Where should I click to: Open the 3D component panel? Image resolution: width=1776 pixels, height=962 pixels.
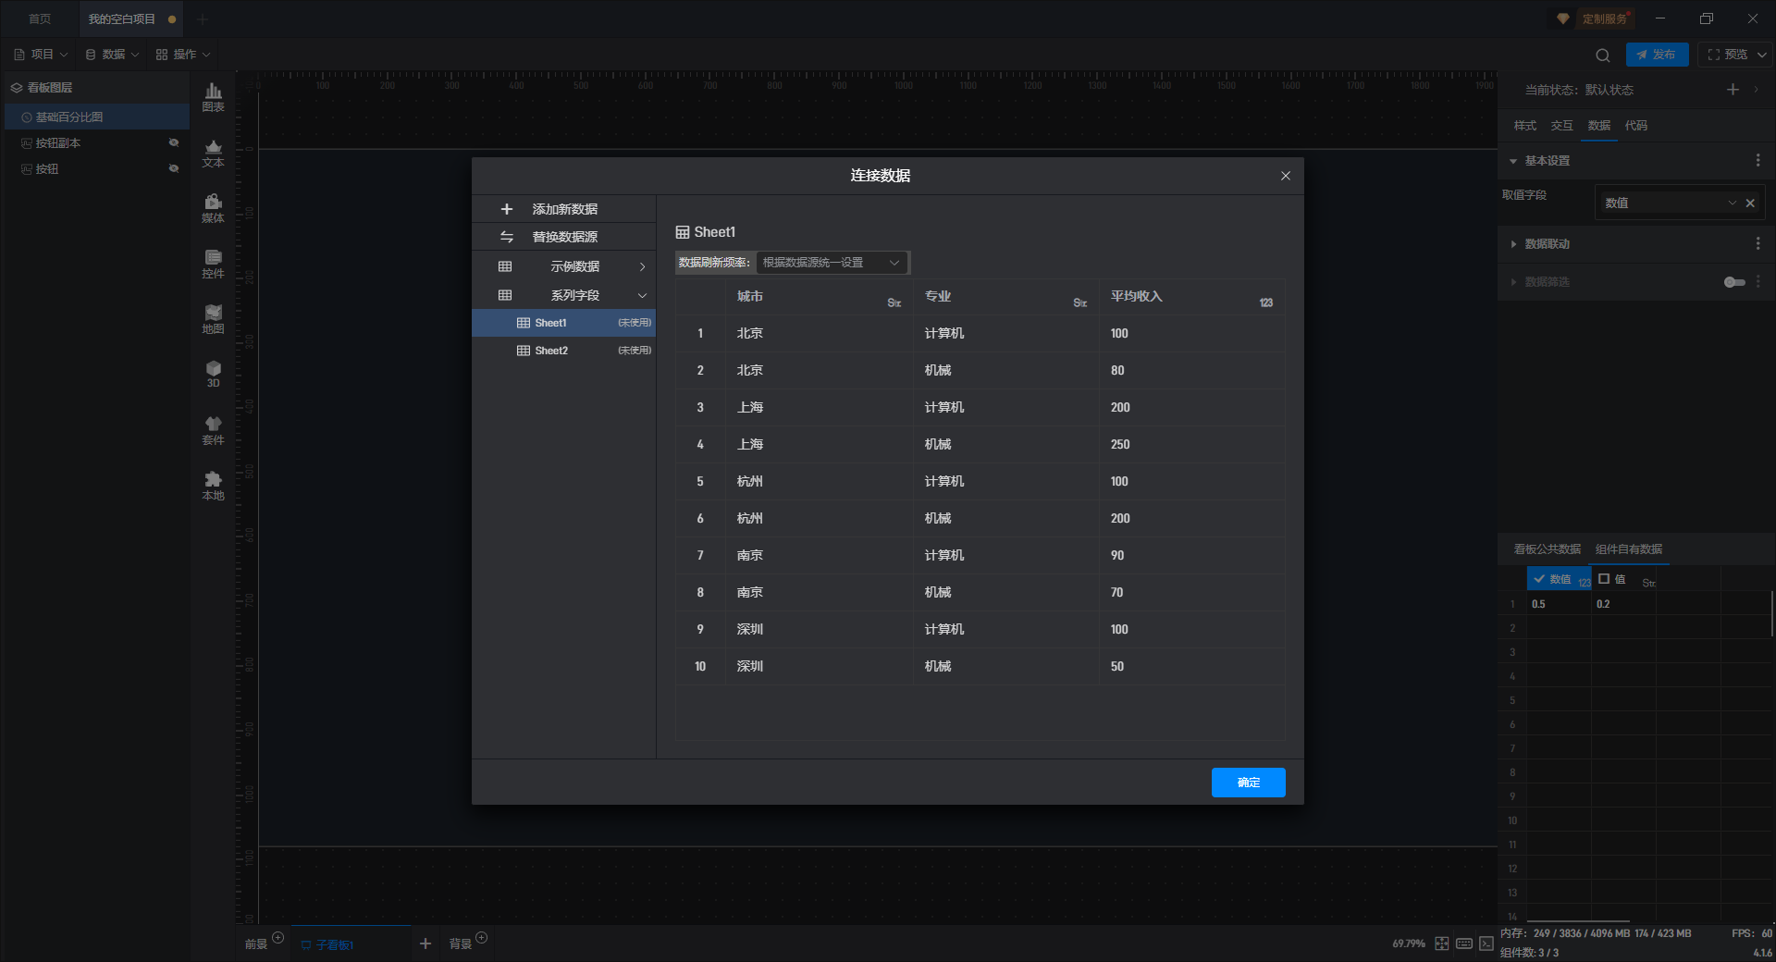click(x=213, y=374)
